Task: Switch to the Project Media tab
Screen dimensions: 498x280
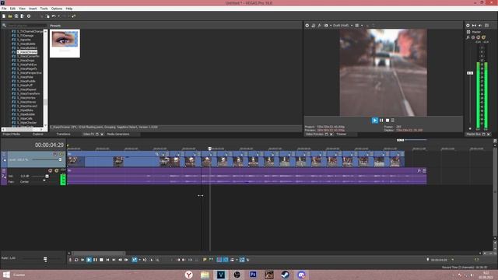Action: [12, 135]
